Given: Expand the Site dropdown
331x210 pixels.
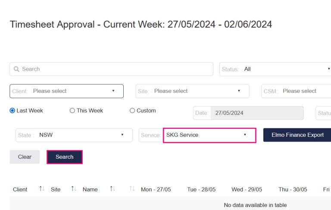Looking at the screenshot, I should [x=193, y=91].
